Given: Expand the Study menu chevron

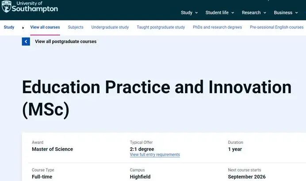Looking at the screenshot, I should (x=196, y=13).
